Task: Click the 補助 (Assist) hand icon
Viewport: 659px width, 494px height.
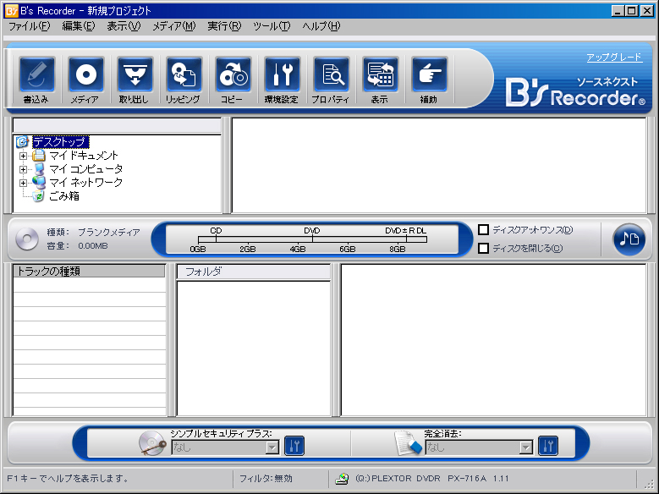Action: (x=429, y=76)
